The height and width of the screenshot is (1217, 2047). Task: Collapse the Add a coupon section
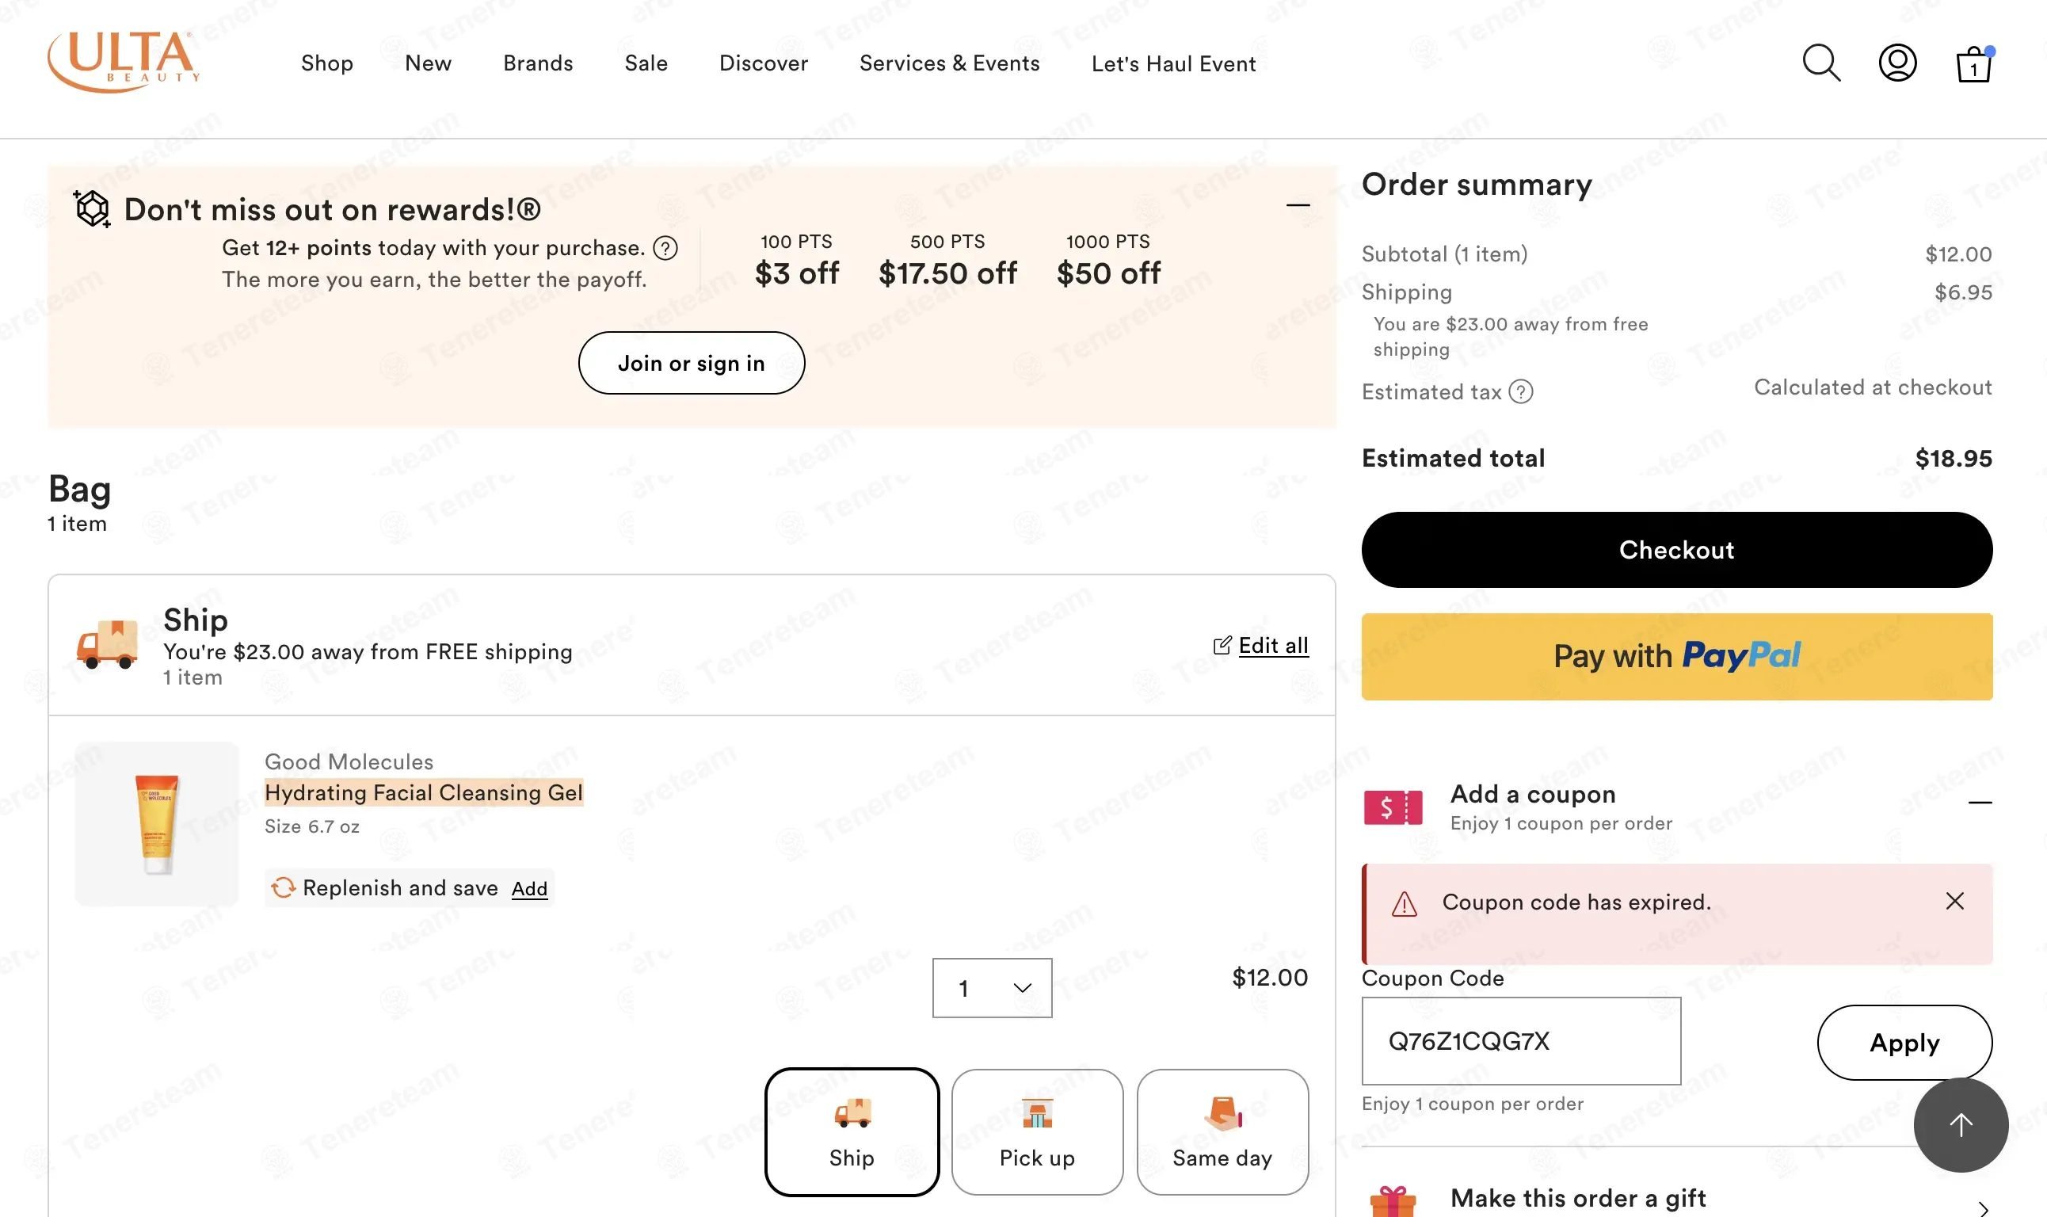click(x=1980, y=802)
